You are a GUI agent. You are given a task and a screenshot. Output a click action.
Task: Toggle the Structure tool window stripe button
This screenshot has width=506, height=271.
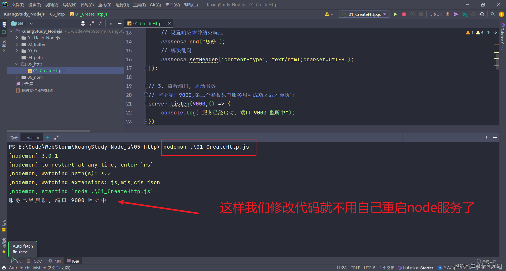4,225
